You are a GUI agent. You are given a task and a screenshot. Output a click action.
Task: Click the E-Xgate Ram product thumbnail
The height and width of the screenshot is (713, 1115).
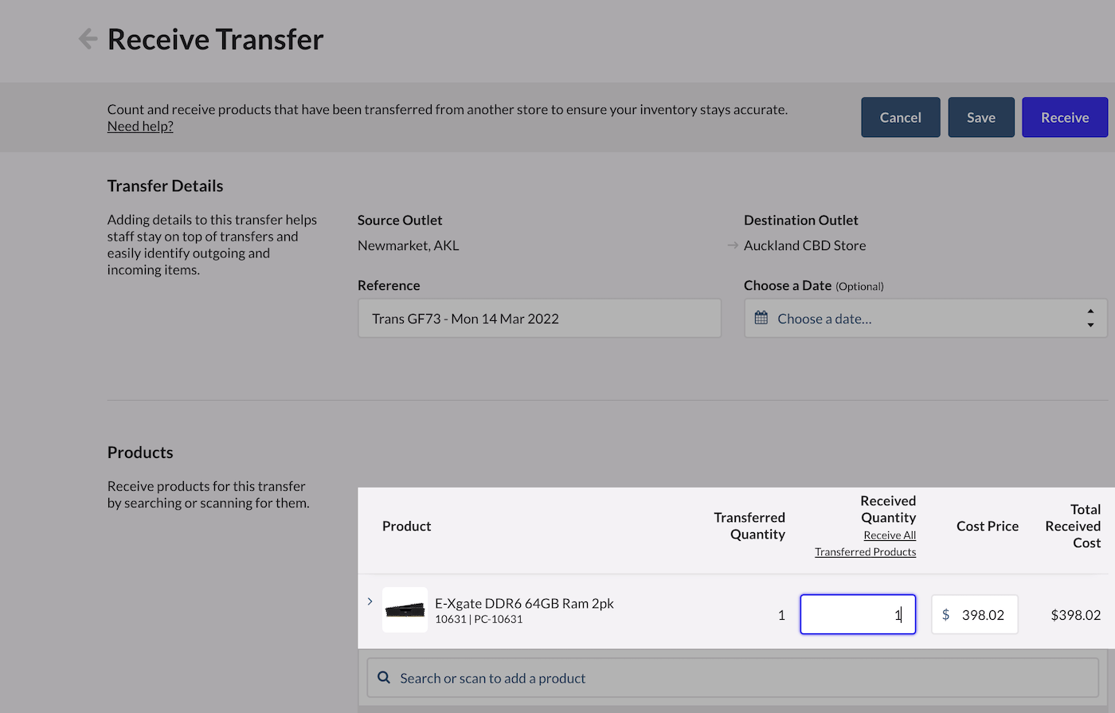405,610
